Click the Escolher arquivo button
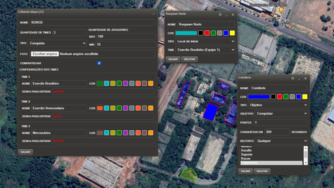Viewport: 334px width, 188px height. [x=45, y=54]
